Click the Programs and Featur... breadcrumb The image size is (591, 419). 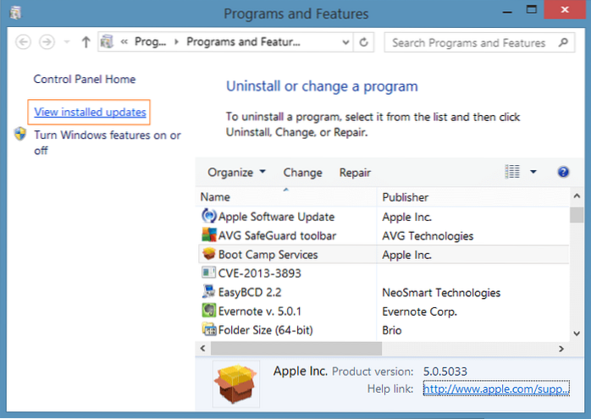coord(243,41)
